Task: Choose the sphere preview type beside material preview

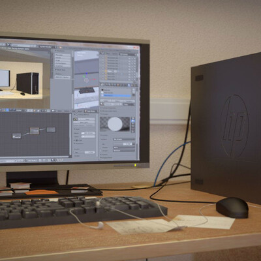Action: (x=133, y=121)
